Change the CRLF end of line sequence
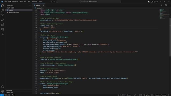Image resolution: width=171 pixels, height=96 pixels. click(141, 95)
